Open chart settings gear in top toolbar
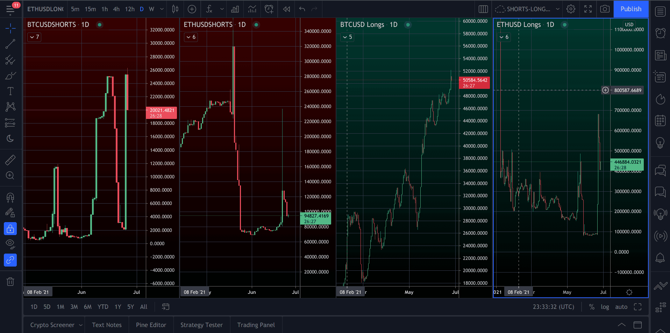The height and width of the screenshot is (333, 670). click(571, 9)
